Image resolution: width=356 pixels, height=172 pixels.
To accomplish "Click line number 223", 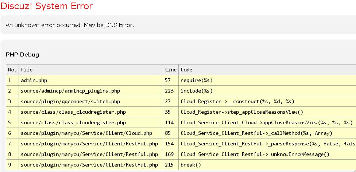I will (171, 91).
